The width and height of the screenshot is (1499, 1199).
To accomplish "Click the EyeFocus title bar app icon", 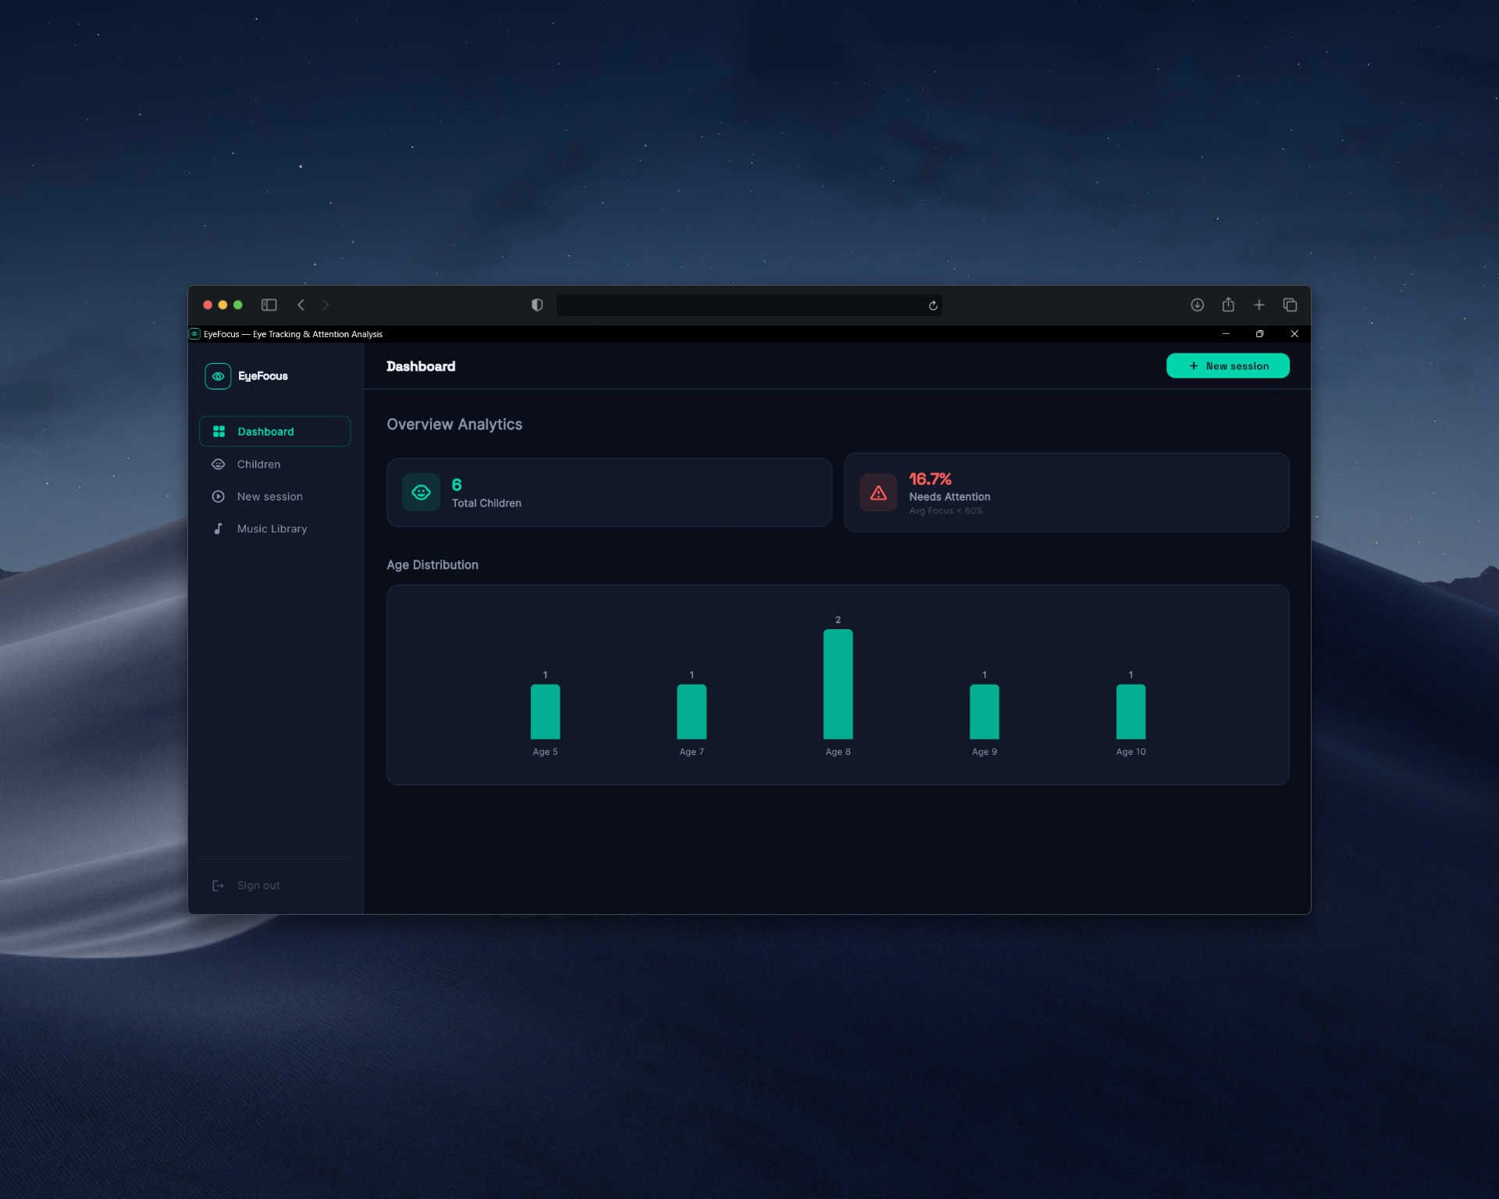I will 194,333.
